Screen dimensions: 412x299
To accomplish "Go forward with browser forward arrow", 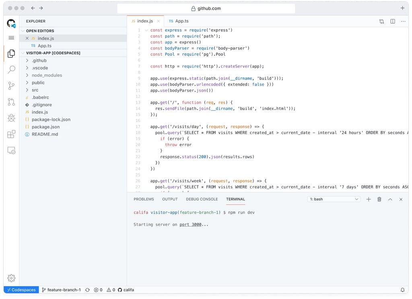I will 41,8.
